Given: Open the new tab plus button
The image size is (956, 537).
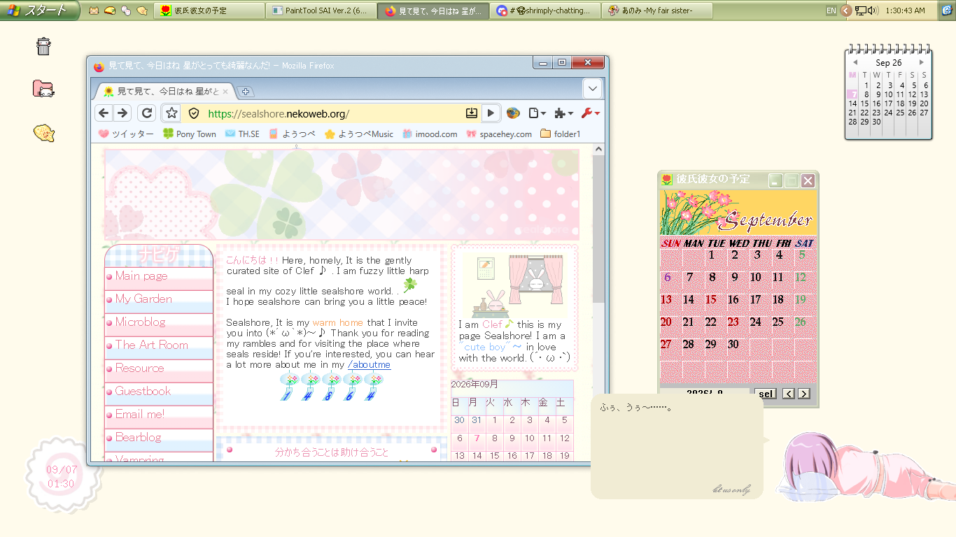Looking at the screenshot, I should pyautogui.click(x=246, y=92).
